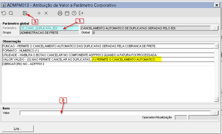The height and width of the screenshot is (134, 222).
Task: Select the OBRIGATORIO NO - ADFFP013 line
Action: point(108,64)
